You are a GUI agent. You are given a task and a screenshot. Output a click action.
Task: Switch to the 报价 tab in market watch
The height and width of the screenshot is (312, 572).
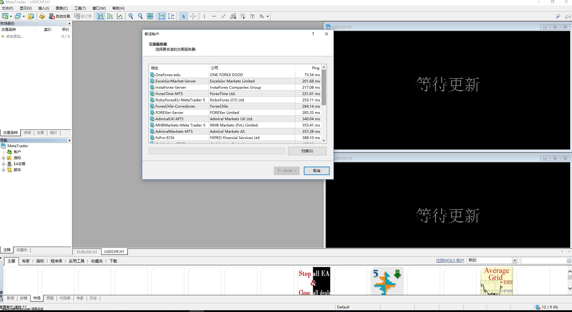point(54,132)
